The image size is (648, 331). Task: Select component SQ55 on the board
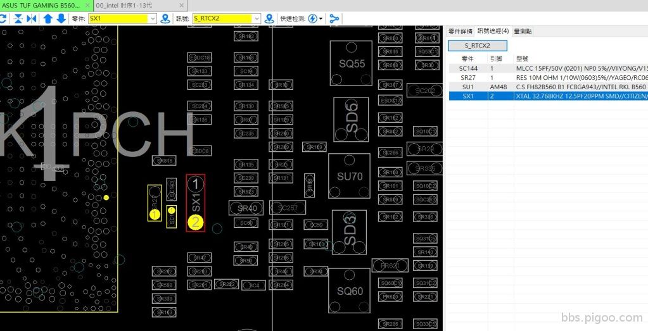pyautogui.click(x=352, y=63)
